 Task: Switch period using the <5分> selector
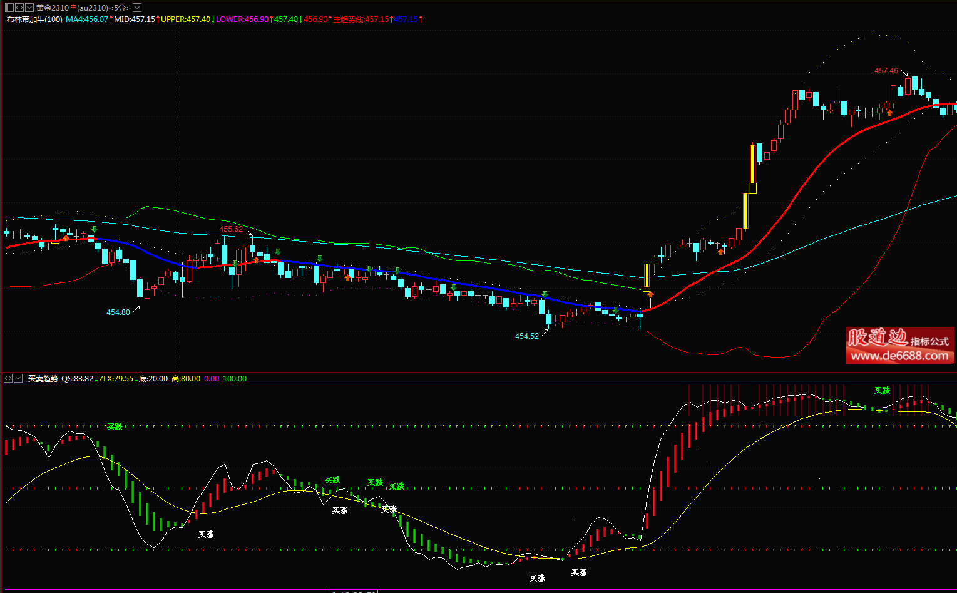[x=120, y=8]
